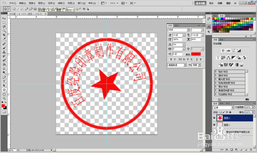Select the Hand tool
Viewport: 257px width, 153px height.
coord(4,94)
